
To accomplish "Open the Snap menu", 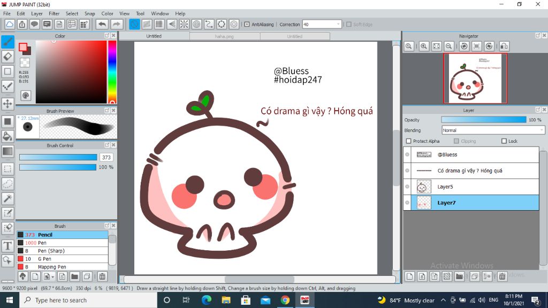I will point(89,13).
